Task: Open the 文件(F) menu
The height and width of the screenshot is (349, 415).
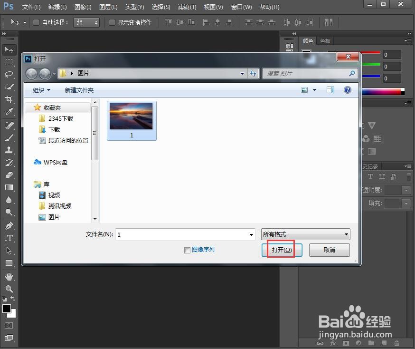Action: point(31,7)
